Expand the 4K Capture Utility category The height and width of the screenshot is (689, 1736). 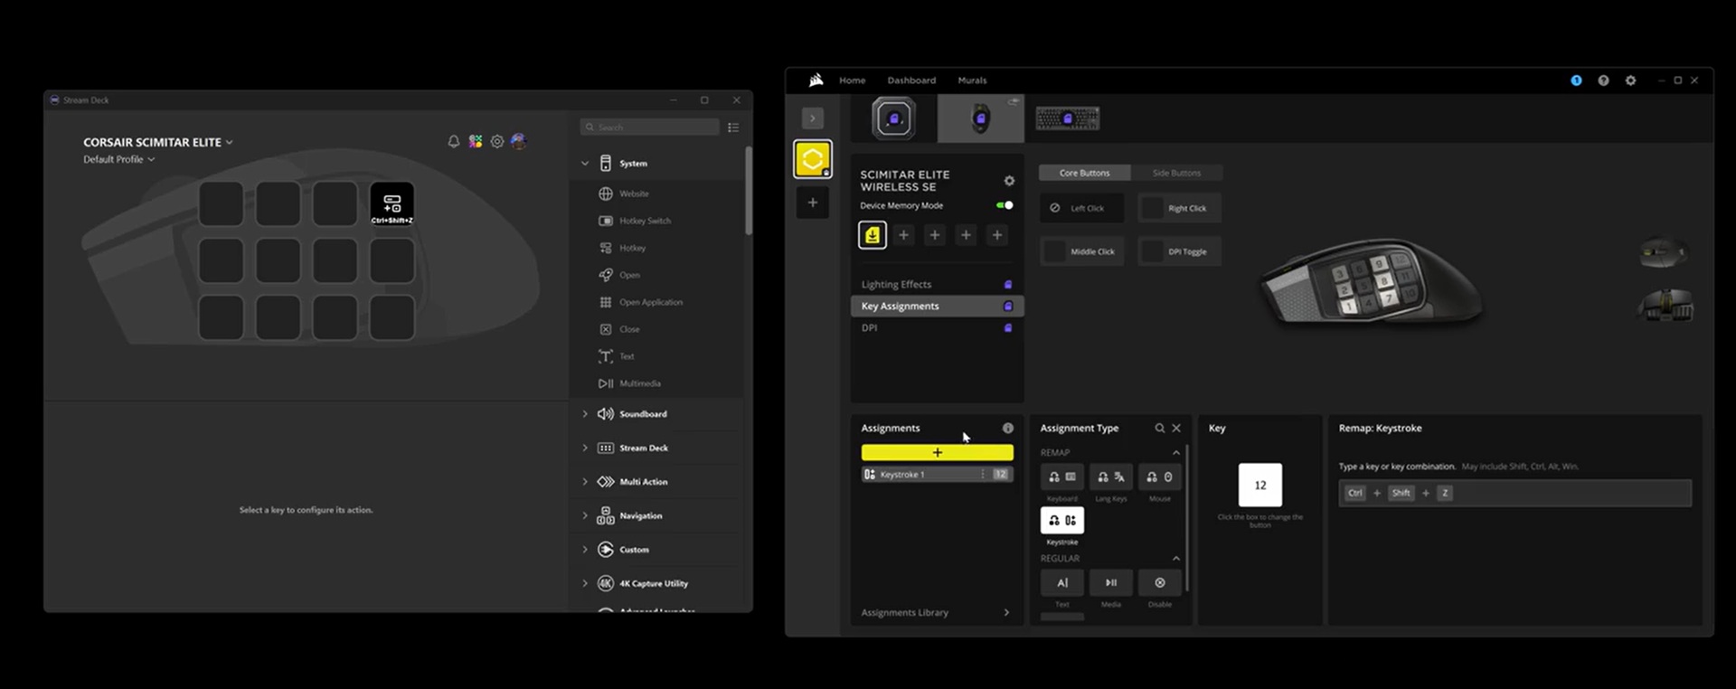pos(585,583)
